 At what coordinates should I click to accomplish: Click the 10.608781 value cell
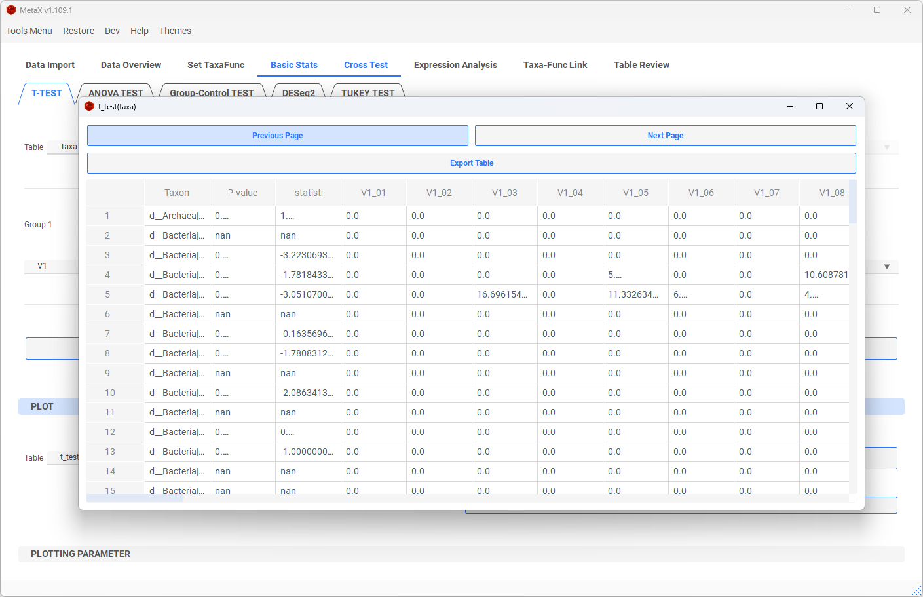pos(825,275)
